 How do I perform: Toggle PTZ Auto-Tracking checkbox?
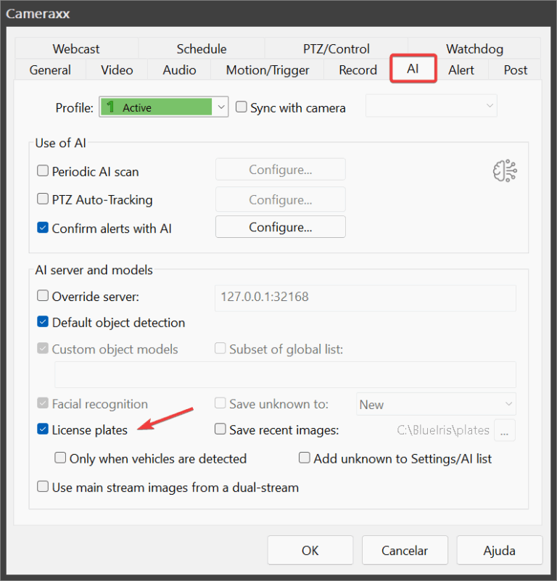(44, 200)
